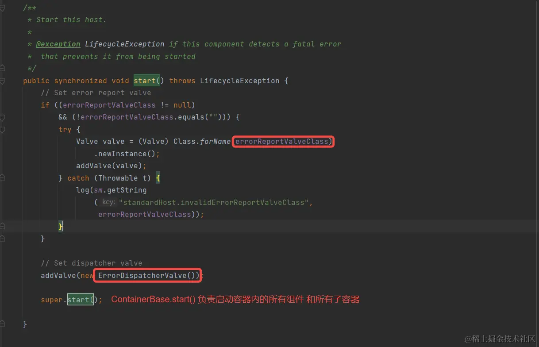Click '// Set dispatcher valve' comment
Image resolution: width=539 pixels, height=347 pixels.
point(92,263)
